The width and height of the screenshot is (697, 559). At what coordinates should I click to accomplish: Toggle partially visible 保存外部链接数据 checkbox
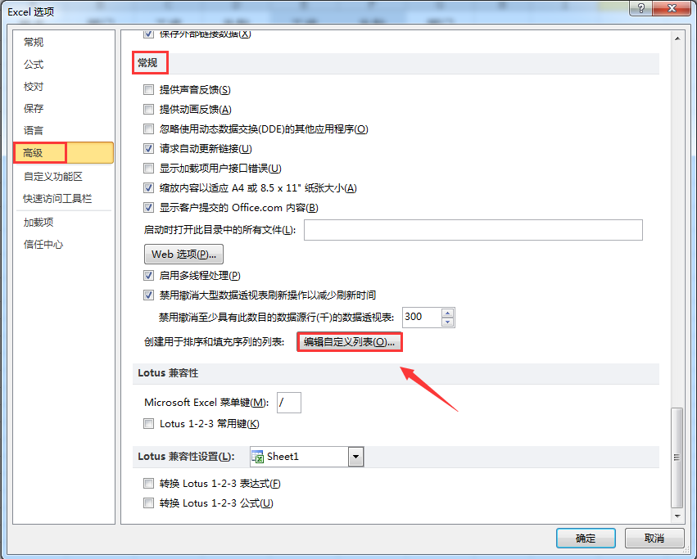[148, 34]
